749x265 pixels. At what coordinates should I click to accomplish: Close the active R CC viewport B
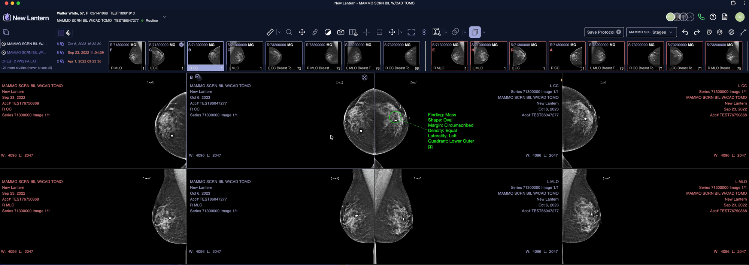364,77
